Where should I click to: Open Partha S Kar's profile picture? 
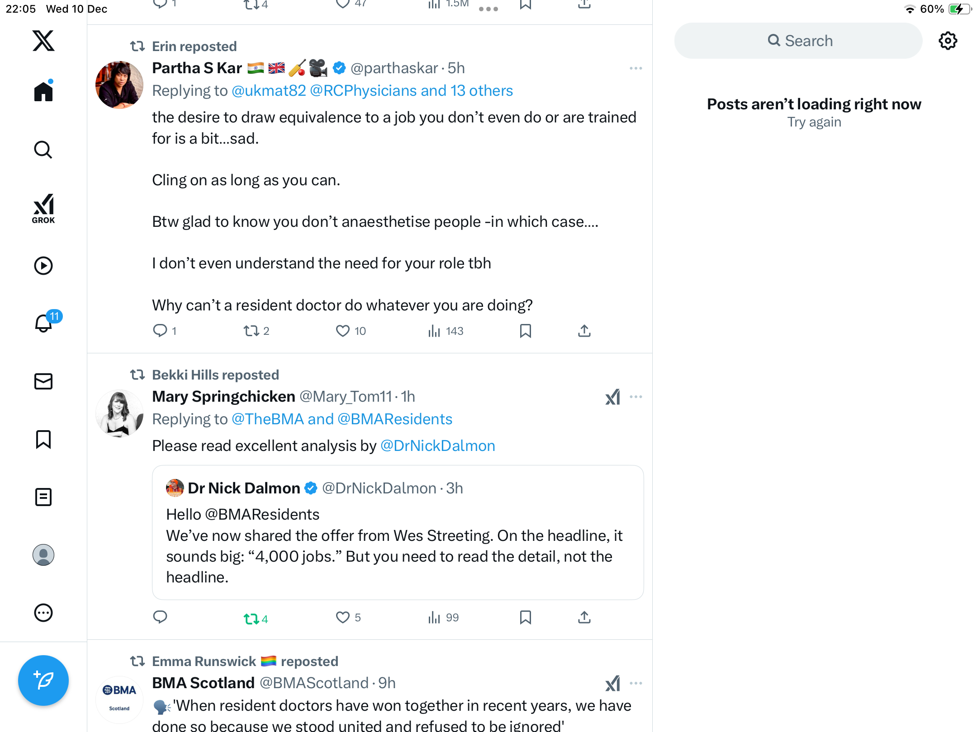[x=119, y=85]
